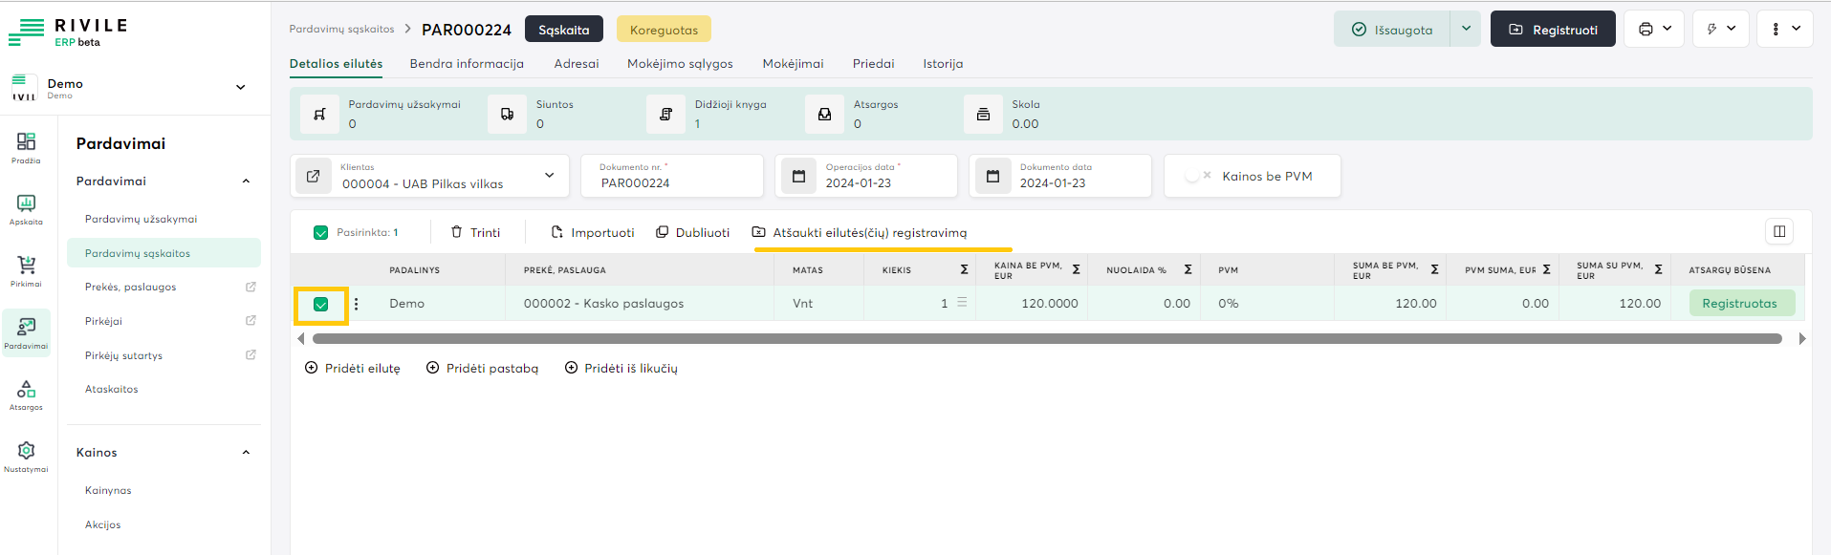Switch to Bendra informacija tab
This screenshot has height=555, width=1831.
[467, 64]
